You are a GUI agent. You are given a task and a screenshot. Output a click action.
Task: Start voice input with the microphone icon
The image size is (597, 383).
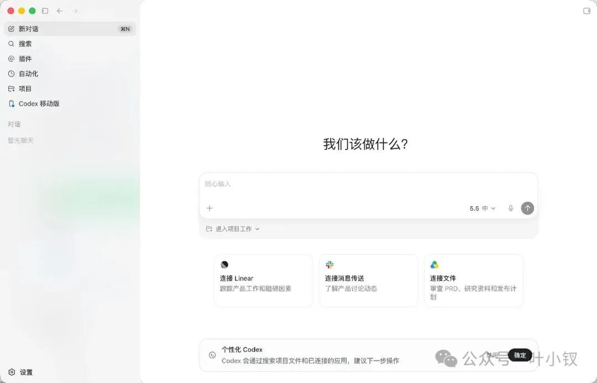[x=511, y=208]
